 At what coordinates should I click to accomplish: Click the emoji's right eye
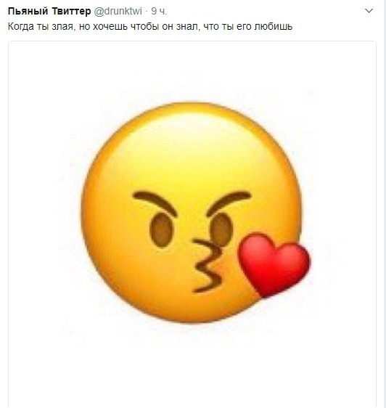click(220, 229)
